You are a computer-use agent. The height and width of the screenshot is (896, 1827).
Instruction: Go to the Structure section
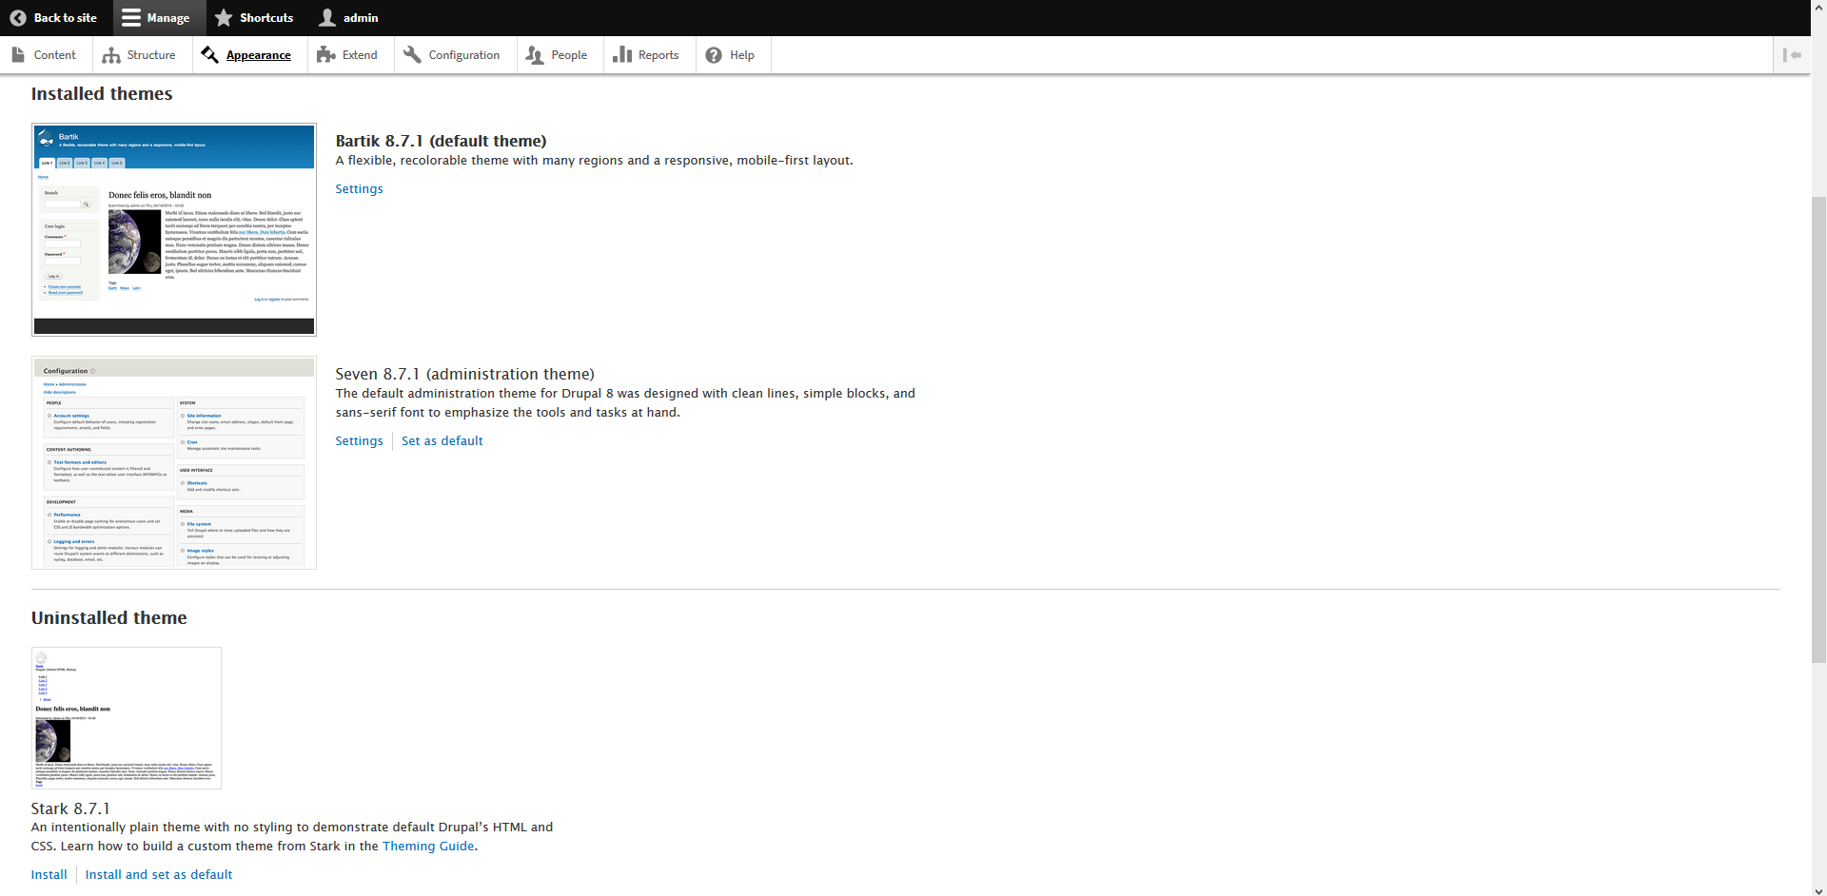pyautogui.click(x=139, y=55)
